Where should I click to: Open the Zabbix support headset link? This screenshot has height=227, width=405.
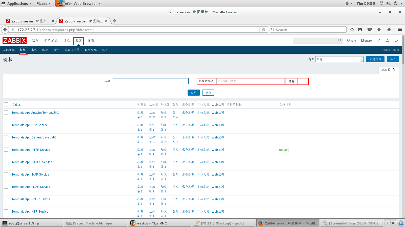(351, 40)
